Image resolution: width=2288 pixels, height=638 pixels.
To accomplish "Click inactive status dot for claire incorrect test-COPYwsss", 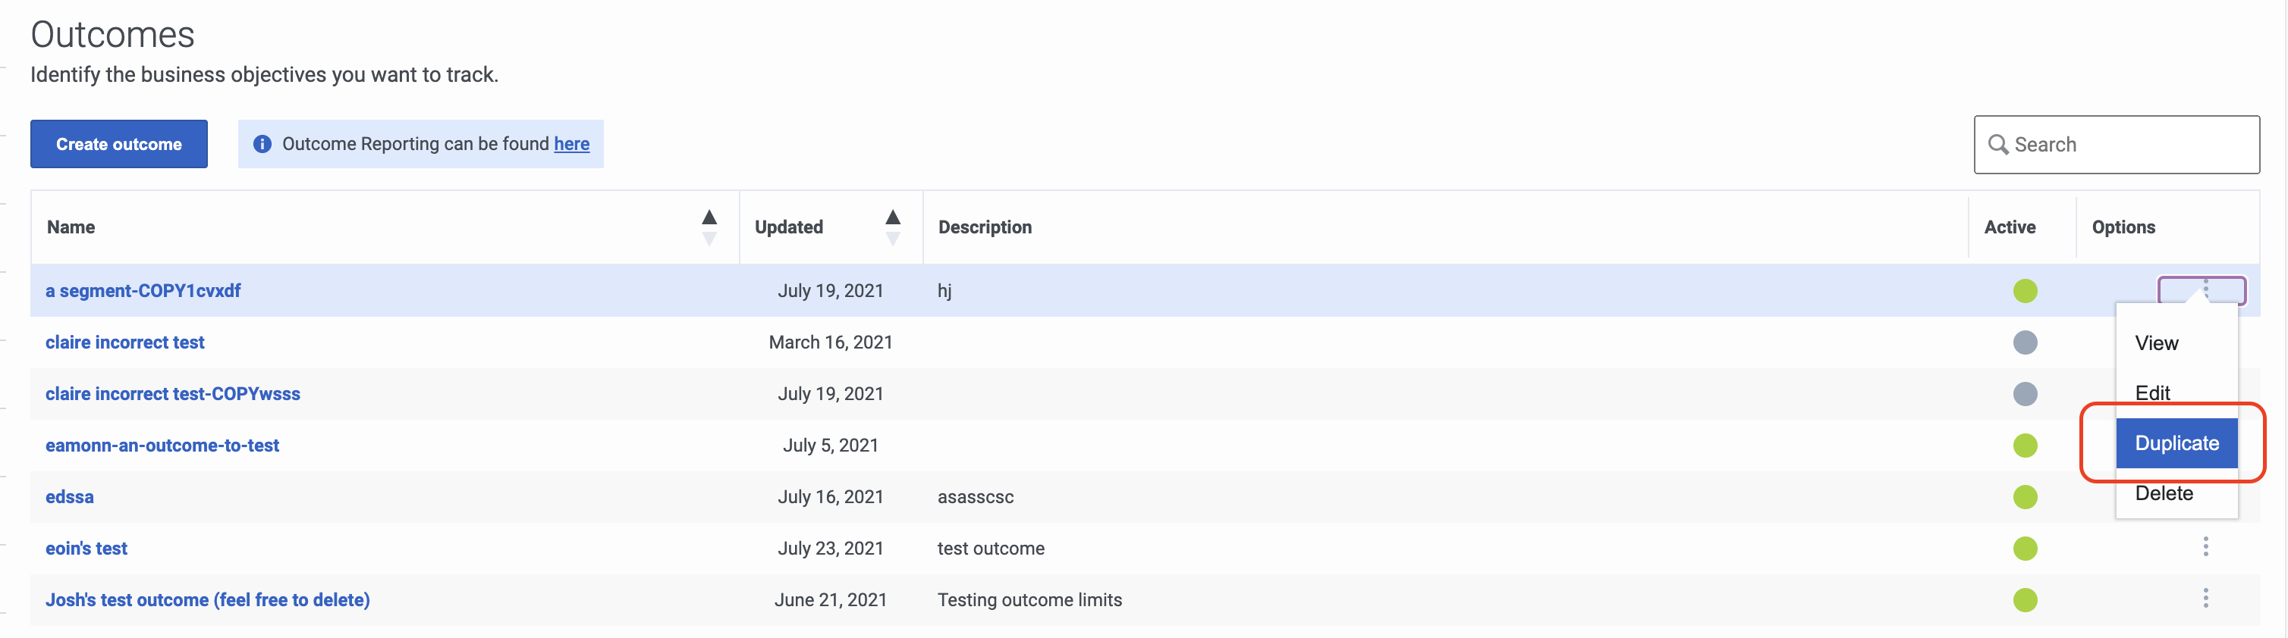I will click(x=2024, y=394).
